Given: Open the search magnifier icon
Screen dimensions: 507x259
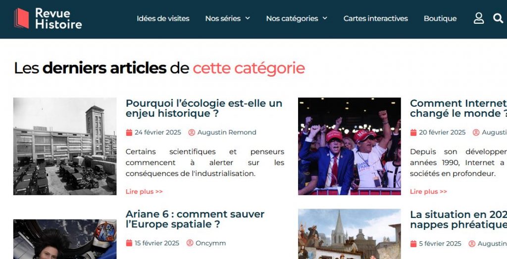Looking at the screenshot, I should (498, 18).
